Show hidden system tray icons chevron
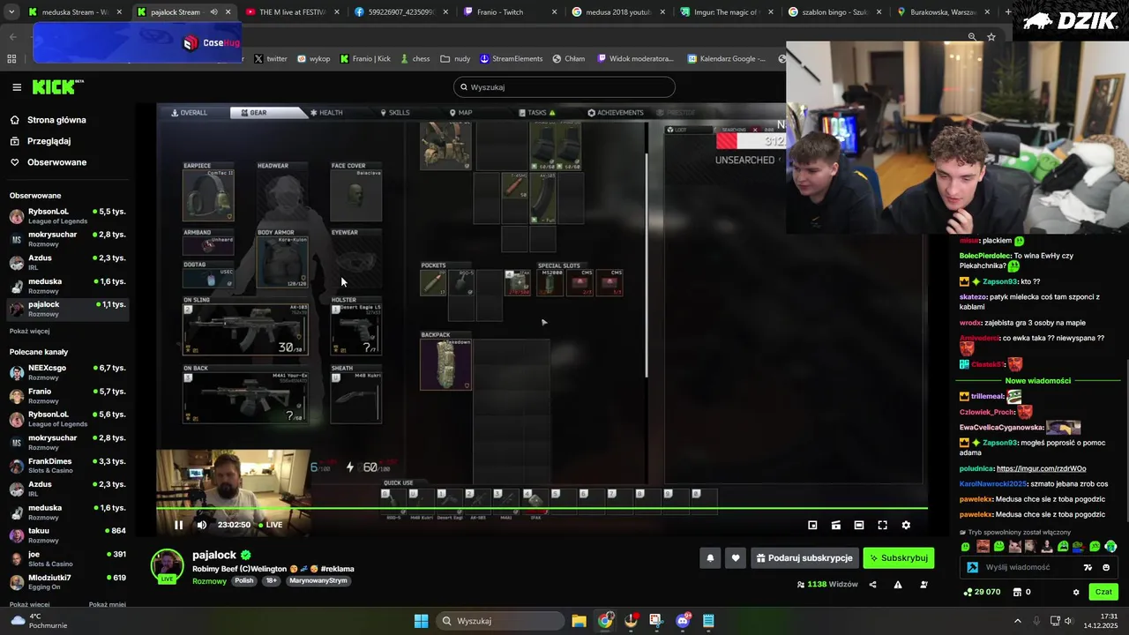 pyautogui.click(x=1017, y=621)
